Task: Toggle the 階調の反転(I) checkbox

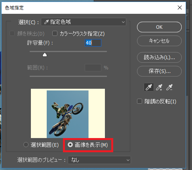Action: tap(139, 101)
